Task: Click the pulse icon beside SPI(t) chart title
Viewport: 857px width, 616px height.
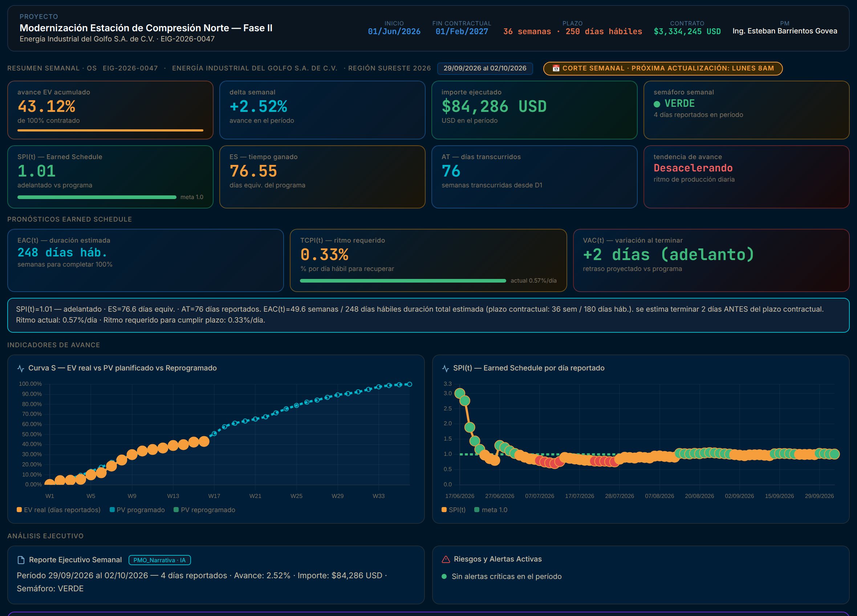Action: 446,368
